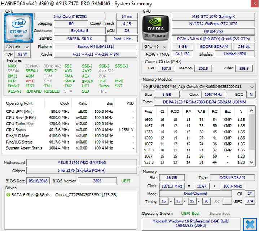
Task: Click the red VMX feature label
Action: point(30,81)
